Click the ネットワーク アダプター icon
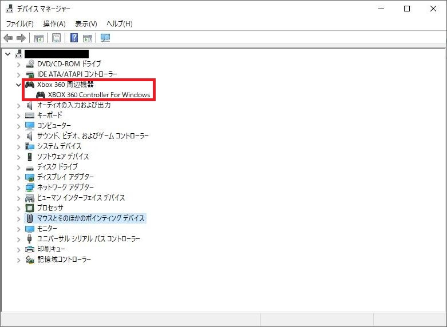Viewport: 447px width, 327px height. coord(30,188)
